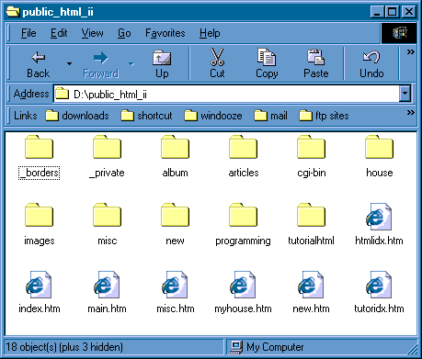Viewport: 422px width, 359px height.
Task: Click the Forward toolbar button
Action: click(x=100, y=64)
